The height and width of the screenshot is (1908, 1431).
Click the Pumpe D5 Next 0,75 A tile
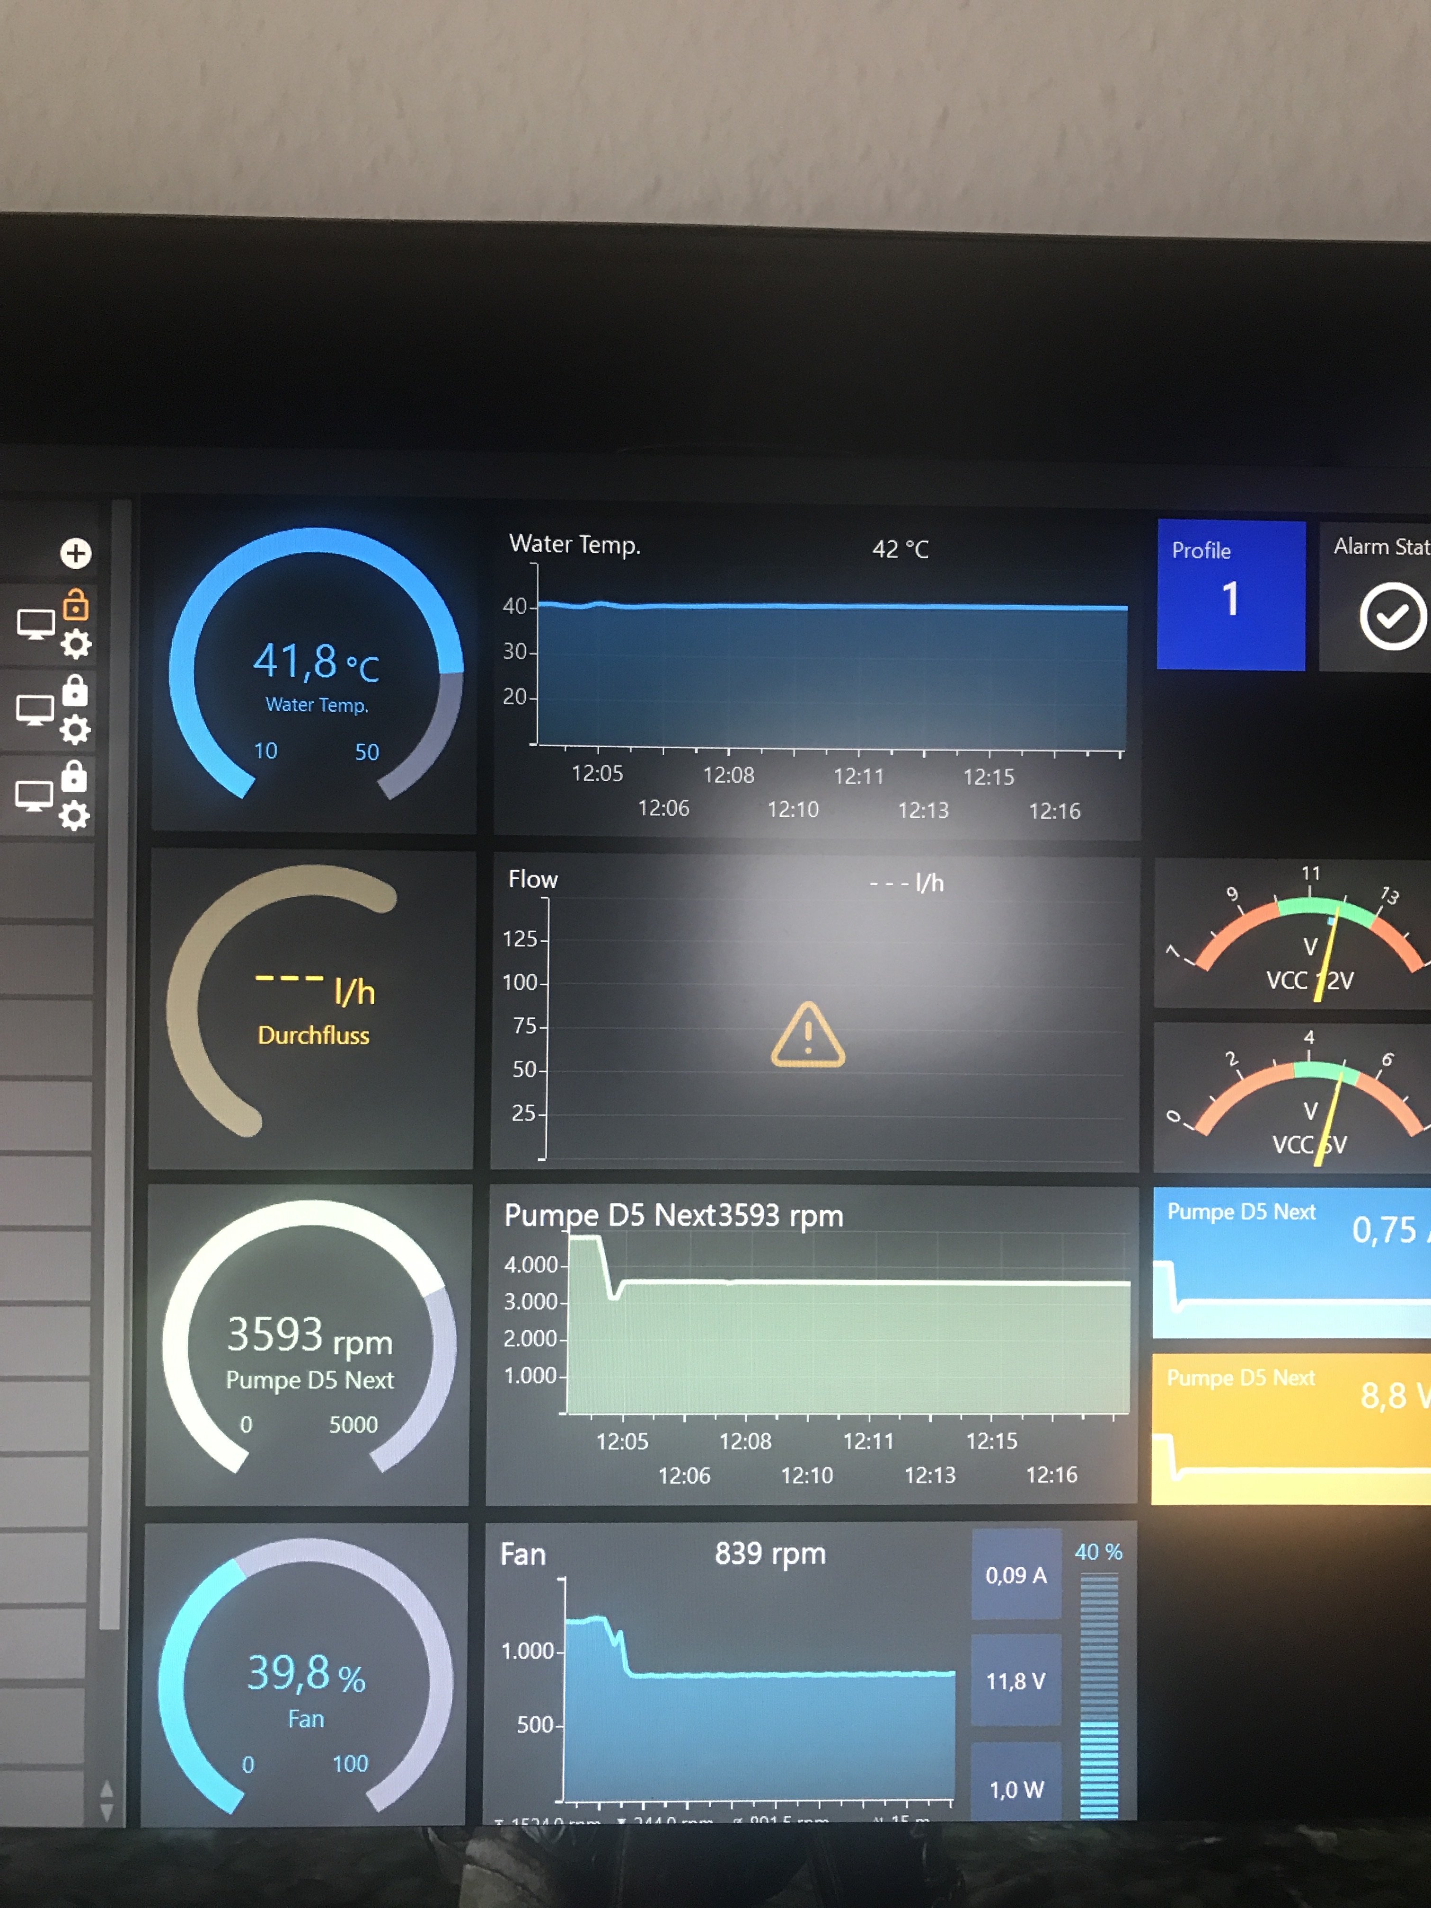[x=1291, y=1262]
